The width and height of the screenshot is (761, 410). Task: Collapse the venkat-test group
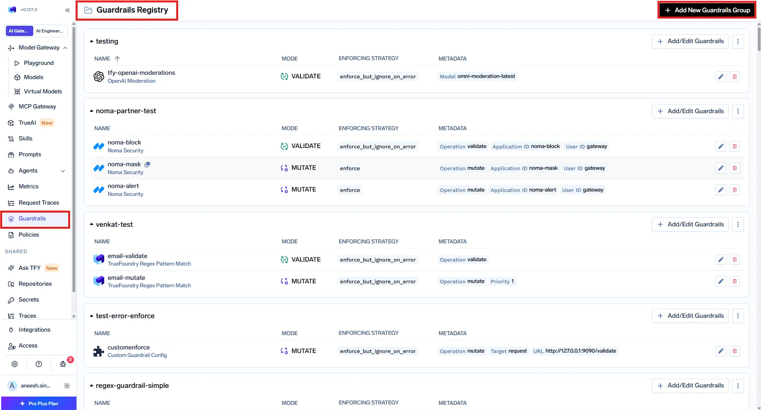point(92,224)
